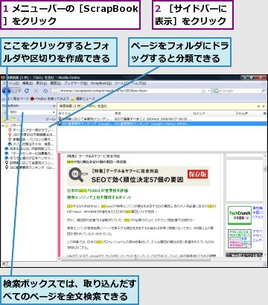Screen dimensions: 268x305
Task: Click the Google search input field
Action: (240, 91)
